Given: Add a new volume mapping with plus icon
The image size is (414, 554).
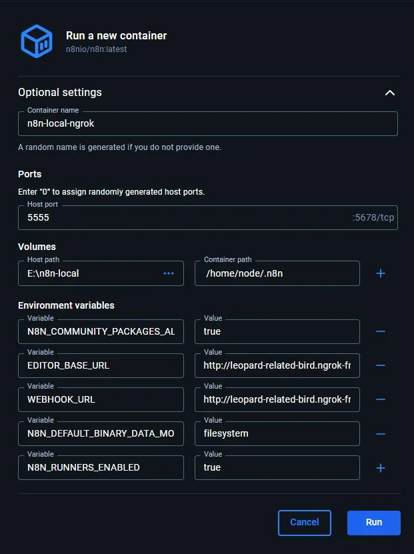Looking at the screenshot, I should coord(381,273).
